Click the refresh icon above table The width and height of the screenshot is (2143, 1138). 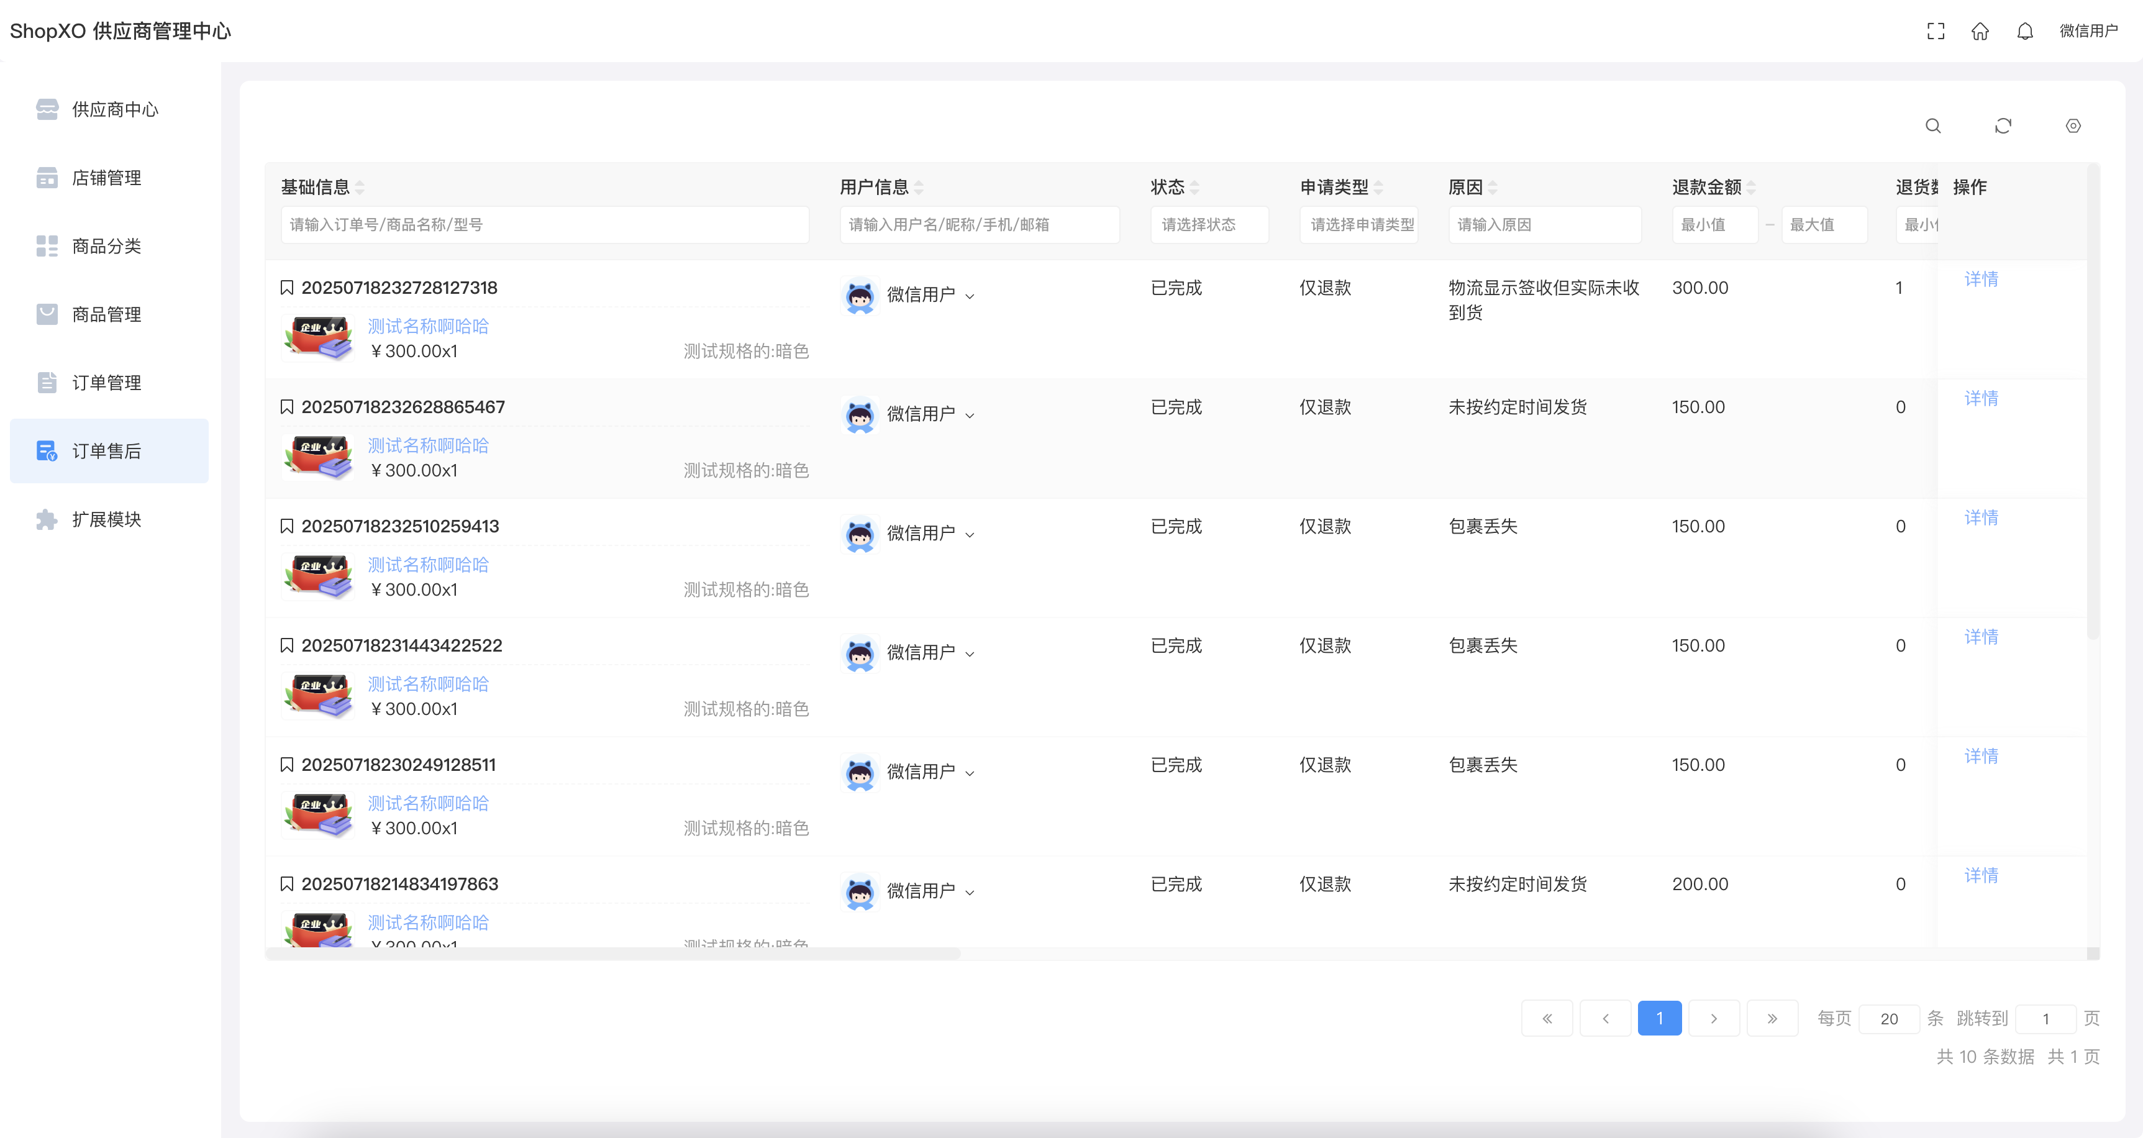(x=2003, y=125)
